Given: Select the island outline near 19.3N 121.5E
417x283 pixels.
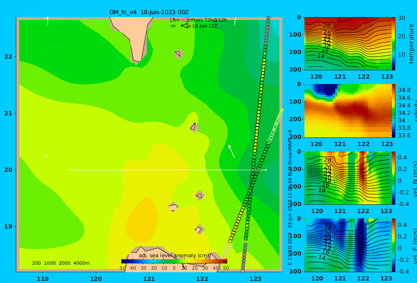Looking at the screenshot, I should point(173,207).
